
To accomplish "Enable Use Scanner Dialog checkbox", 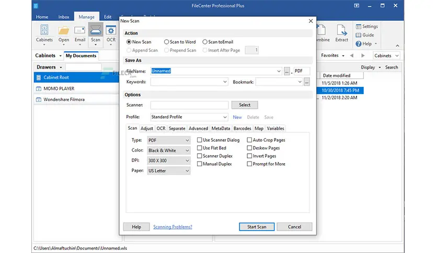I will [x=200, y=140].
